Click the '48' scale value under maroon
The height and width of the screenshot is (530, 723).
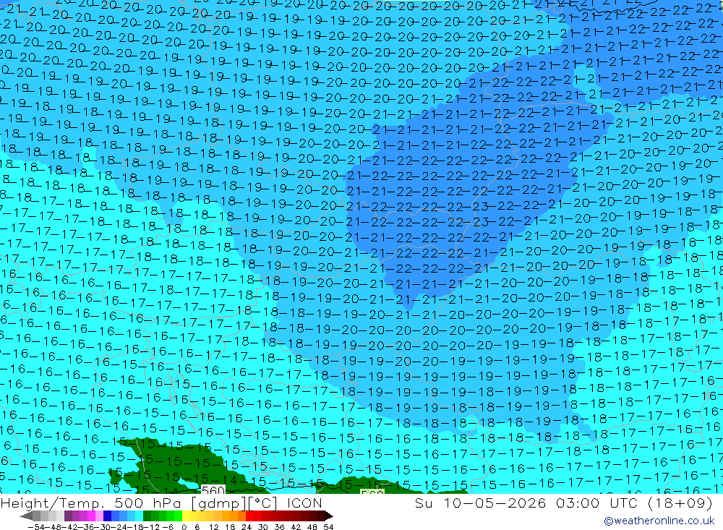(312, 527)
